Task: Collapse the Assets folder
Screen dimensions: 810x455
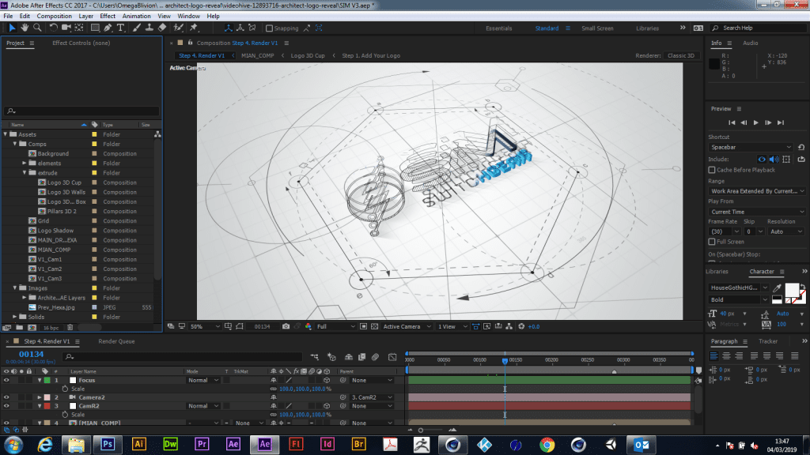Action: click(x=6, y=134)
